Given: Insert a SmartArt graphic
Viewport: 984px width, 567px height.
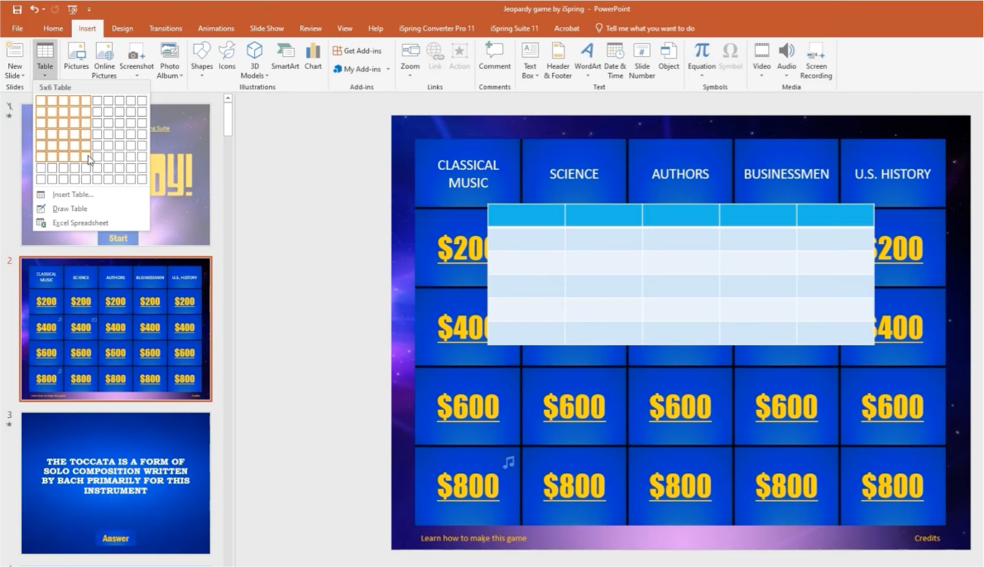Looking at the screenshot, I should click(285, 56).
